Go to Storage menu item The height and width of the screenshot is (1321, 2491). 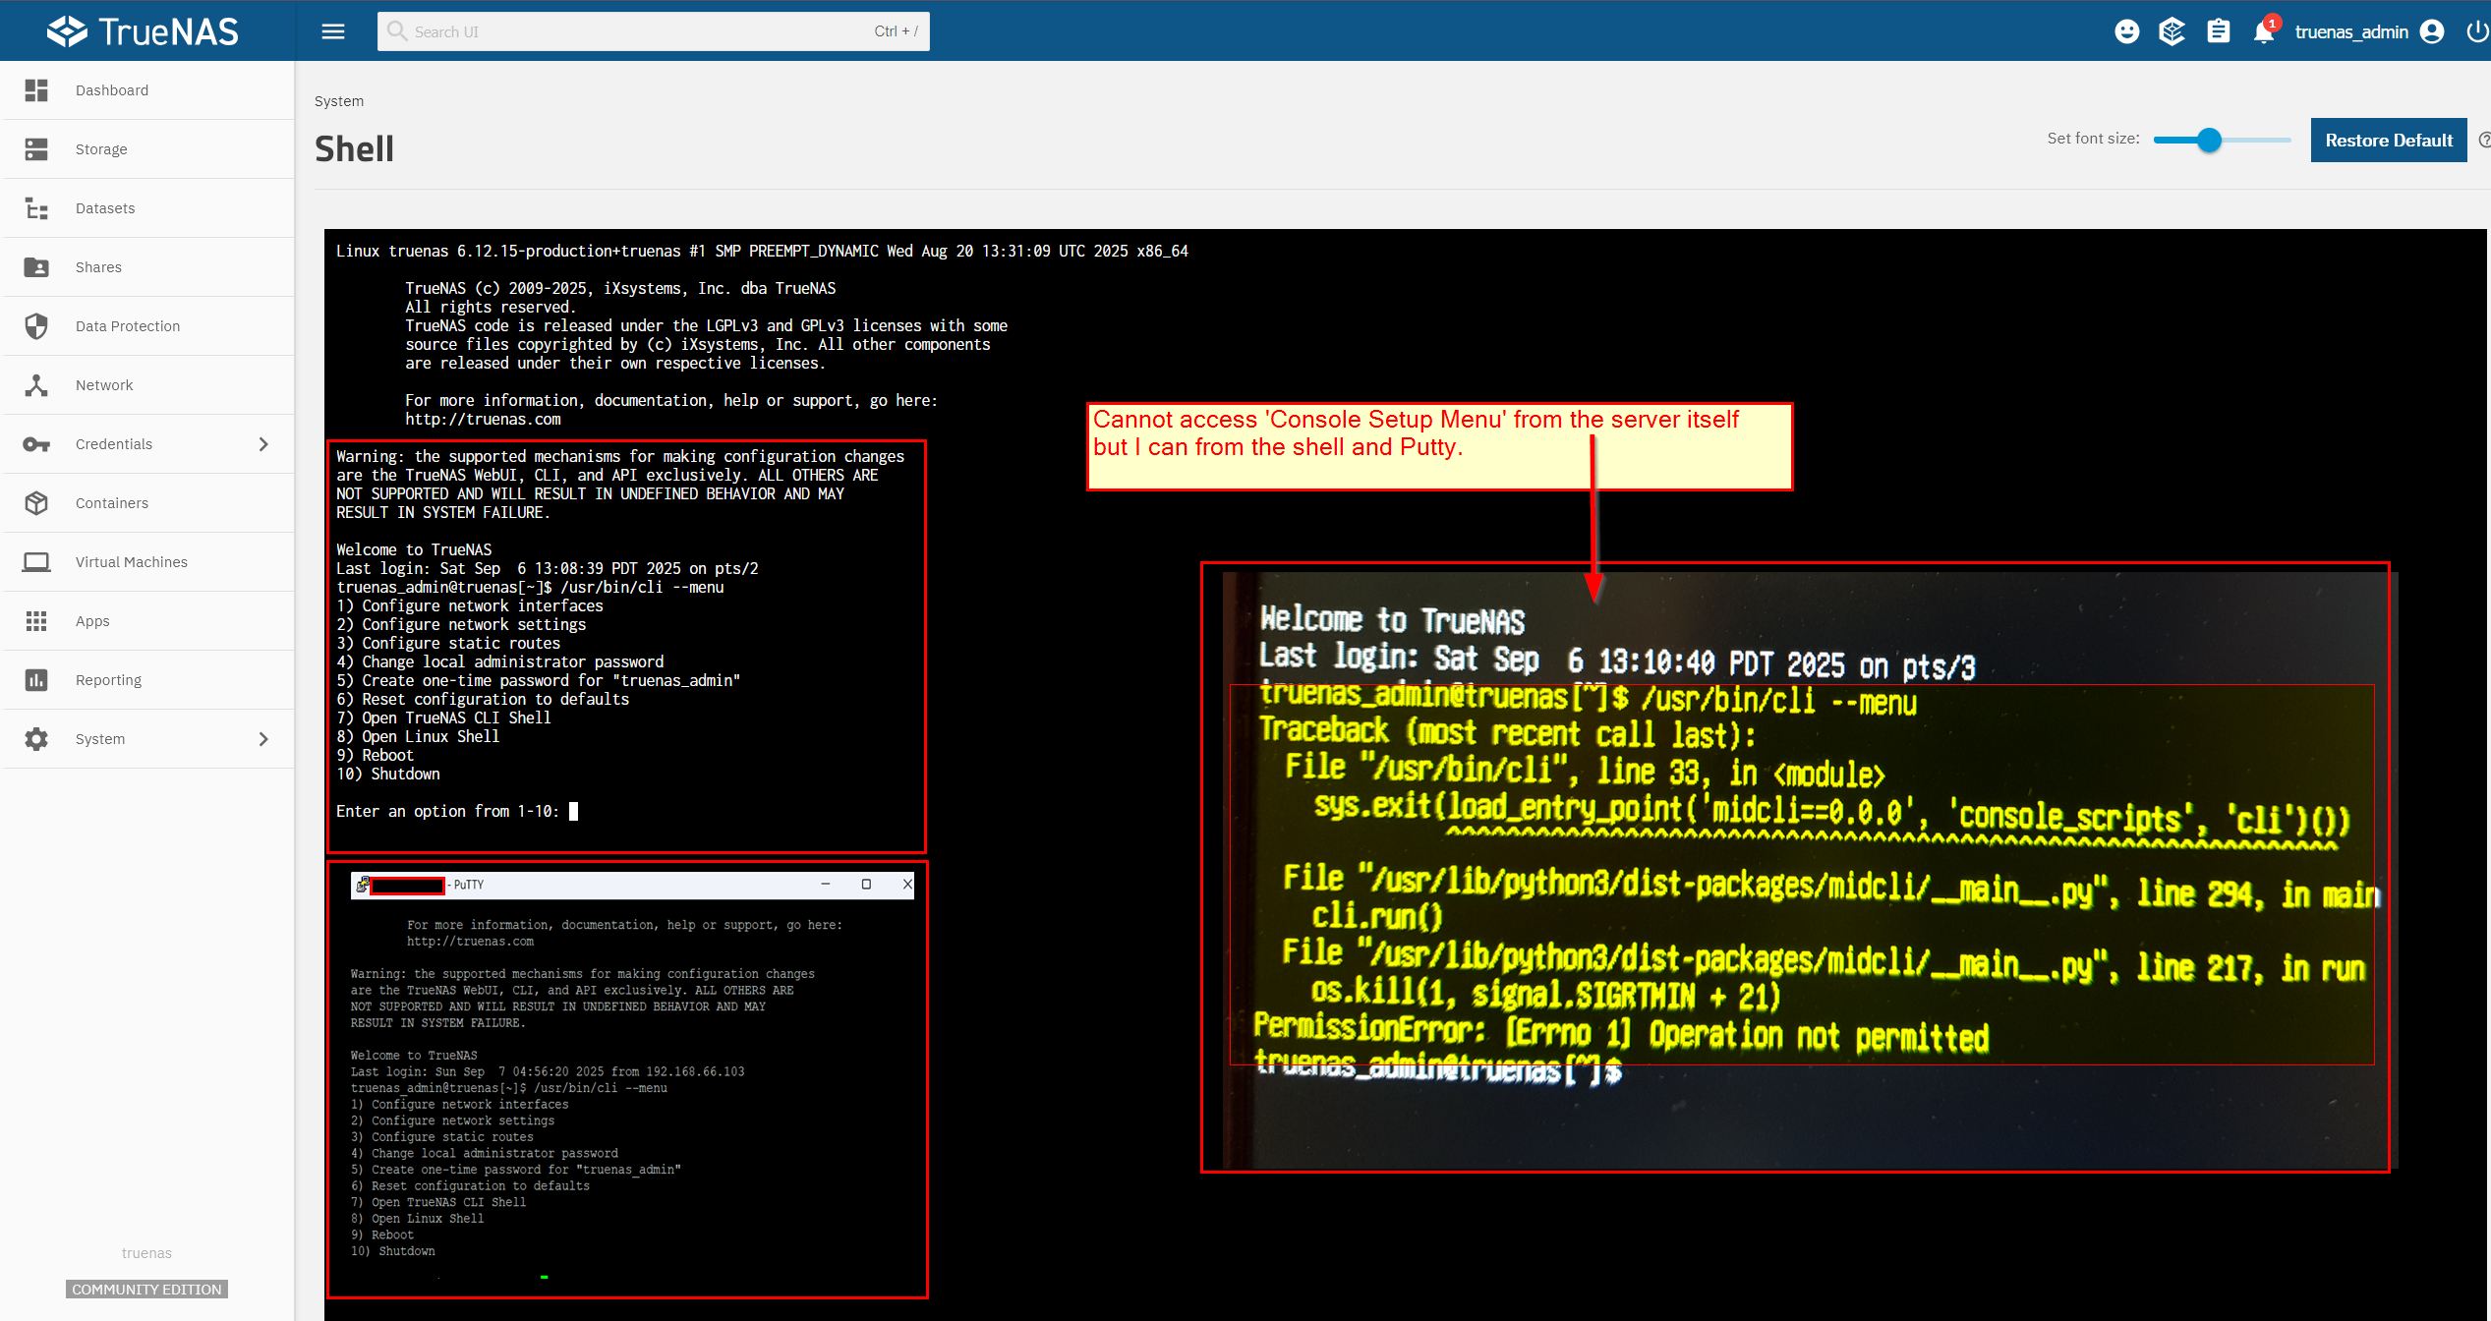pos(147,149)
